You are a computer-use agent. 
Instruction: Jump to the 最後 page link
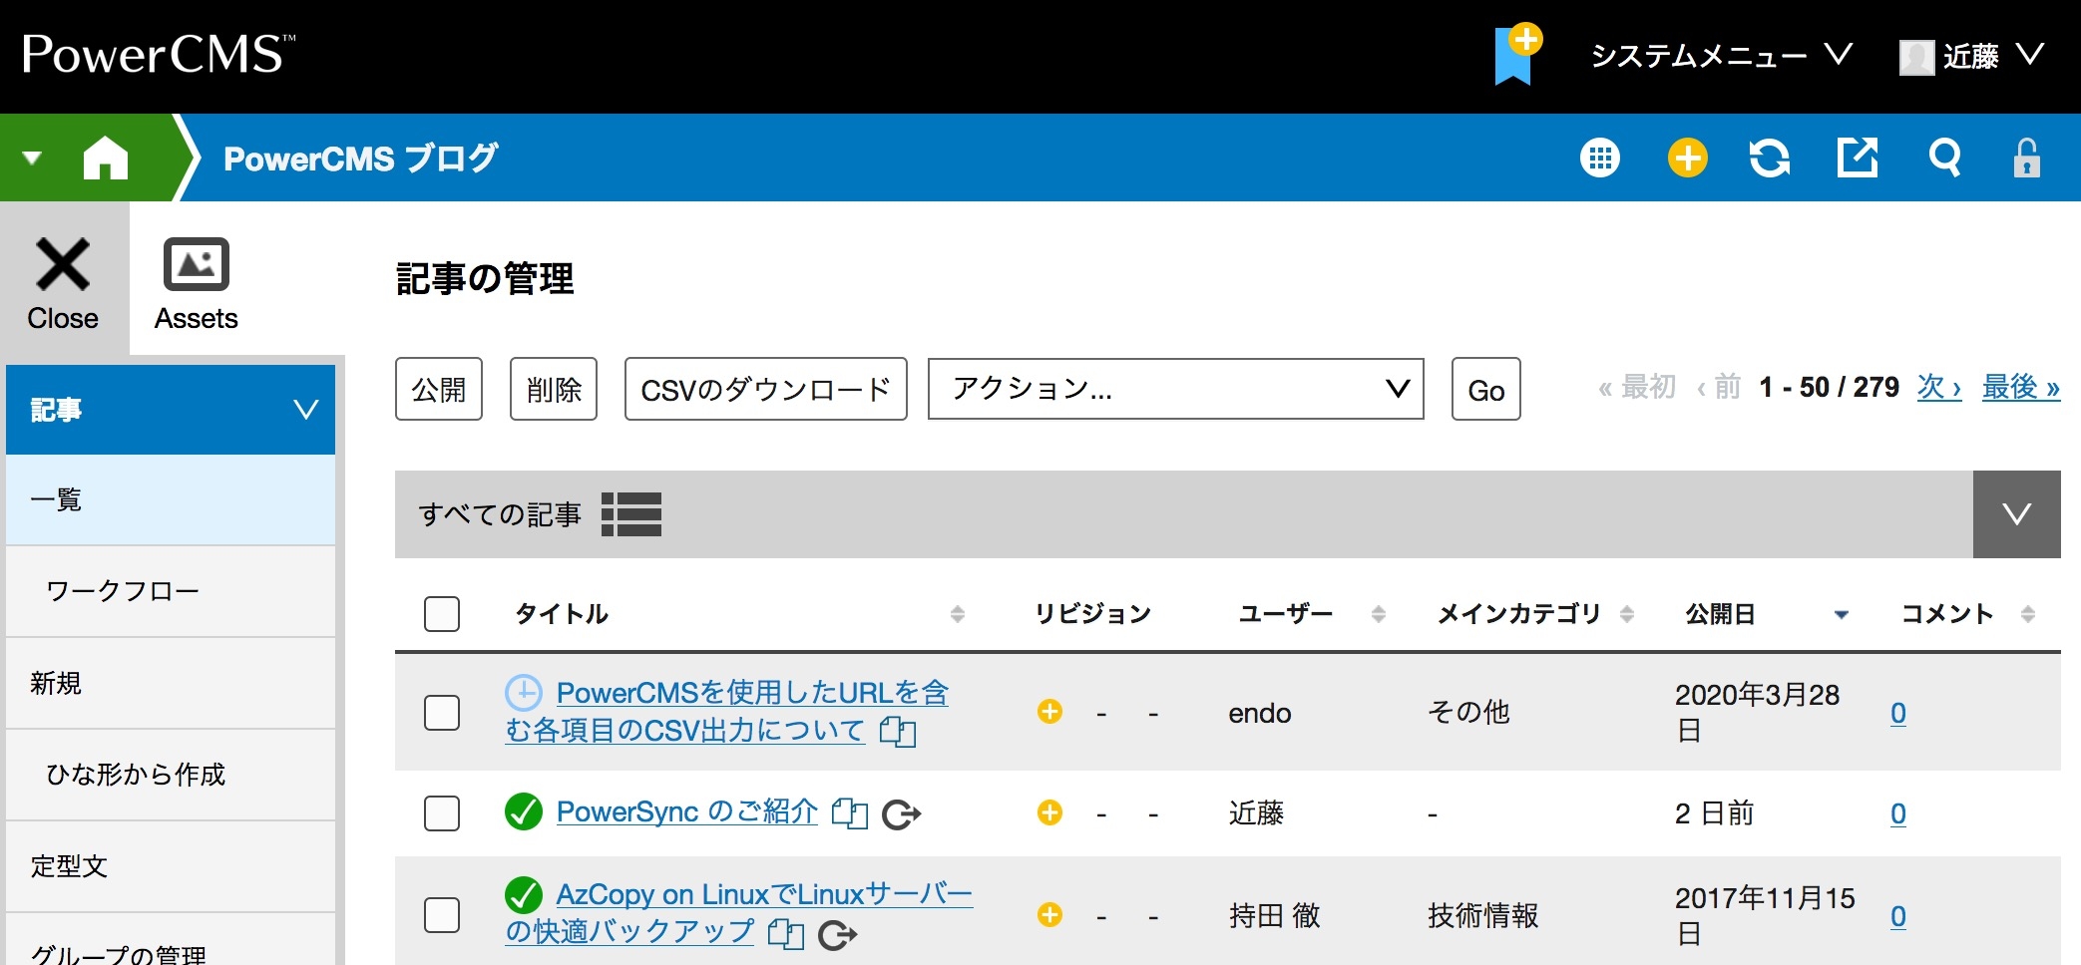coord(2021,387)
